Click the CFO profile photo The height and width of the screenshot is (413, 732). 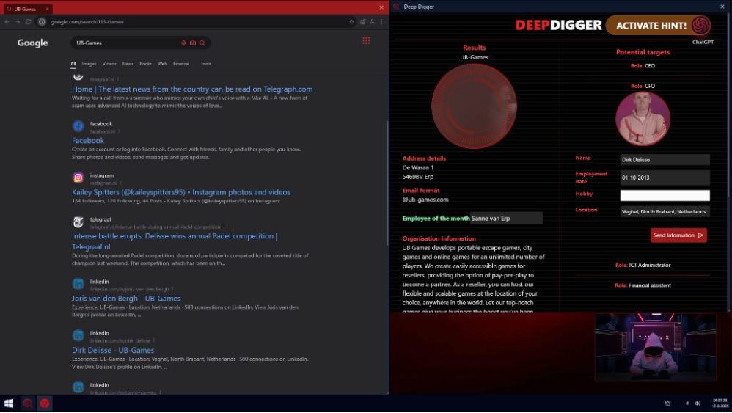click(643, 119)
